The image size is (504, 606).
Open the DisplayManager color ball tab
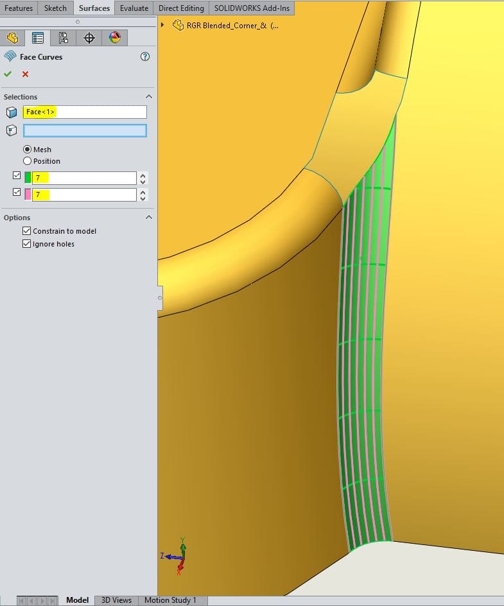[x=115, y=38]
